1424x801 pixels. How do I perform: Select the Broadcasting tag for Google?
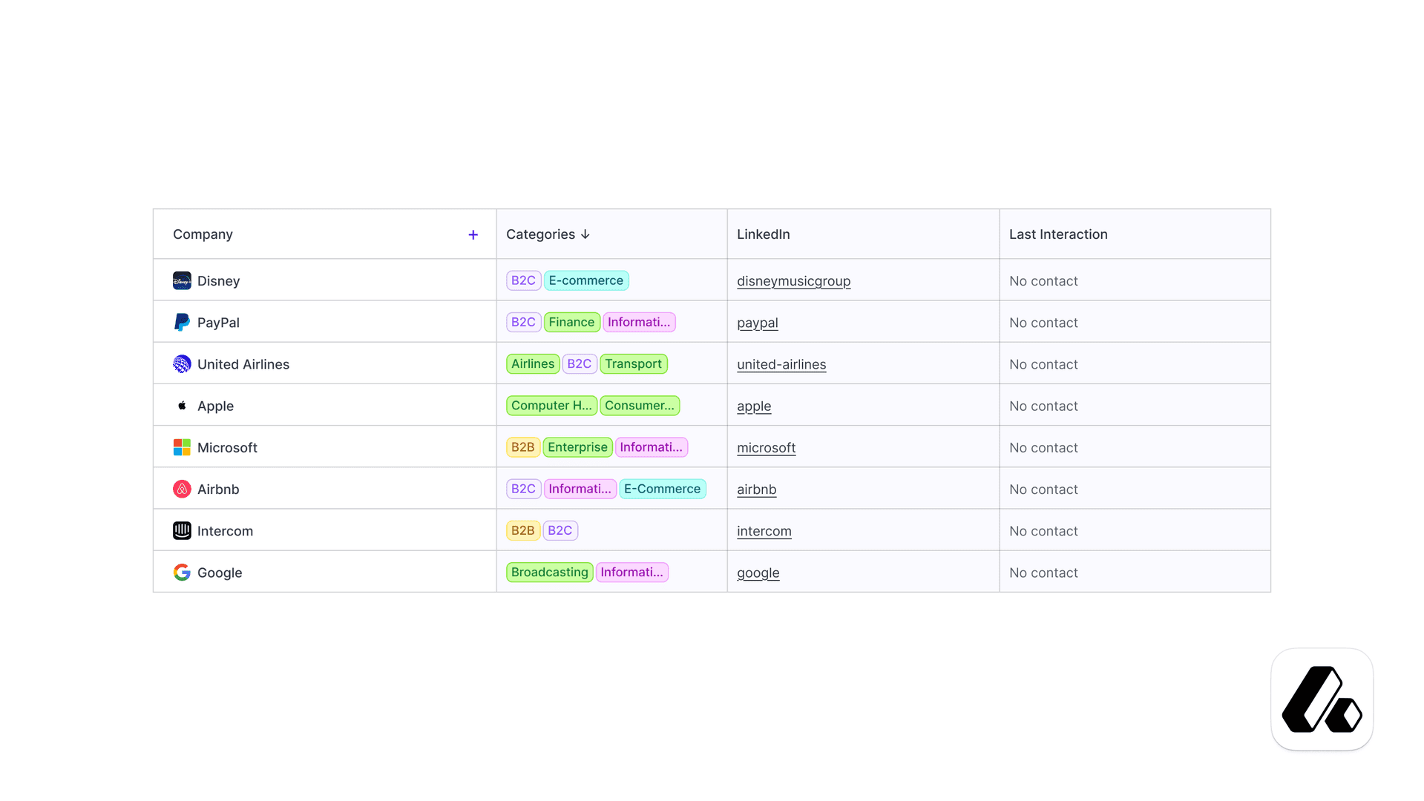tap(549, 572)
